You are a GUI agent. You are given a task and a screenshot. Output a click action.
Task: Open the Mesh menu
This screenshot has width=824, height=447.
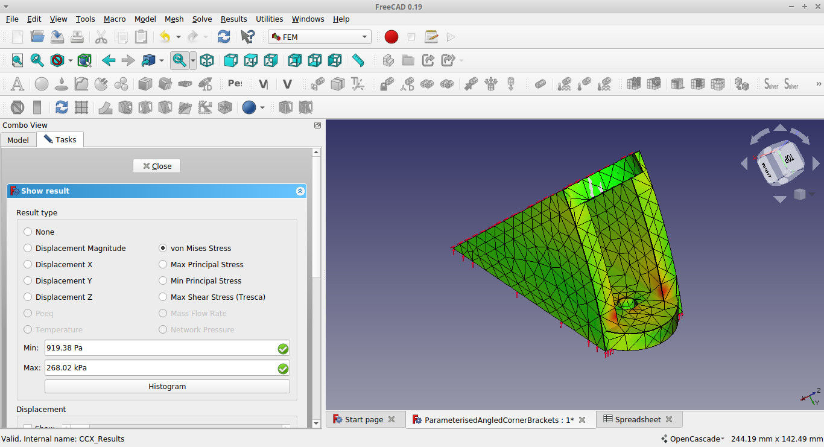(174, 19)
